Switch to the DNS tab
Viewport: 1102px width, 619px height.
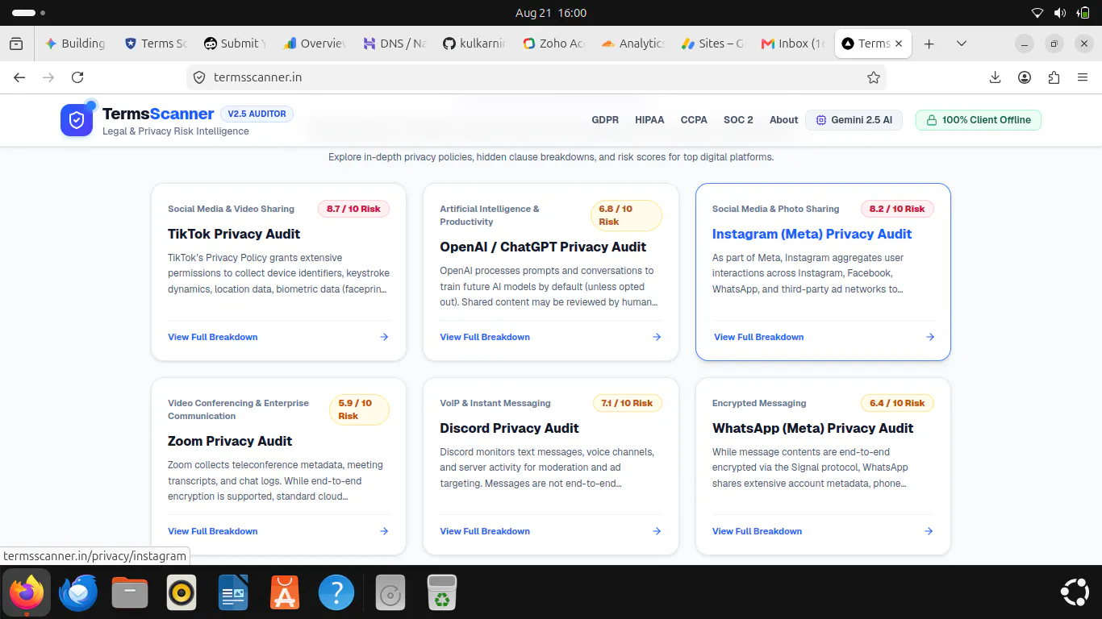394,44
